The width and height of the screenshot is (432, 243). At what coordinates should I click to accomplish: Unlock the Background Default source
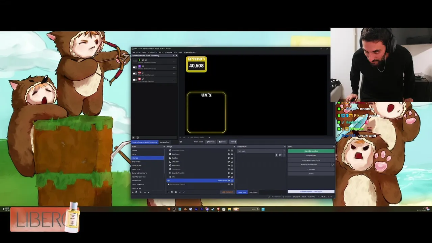[232, 184]
